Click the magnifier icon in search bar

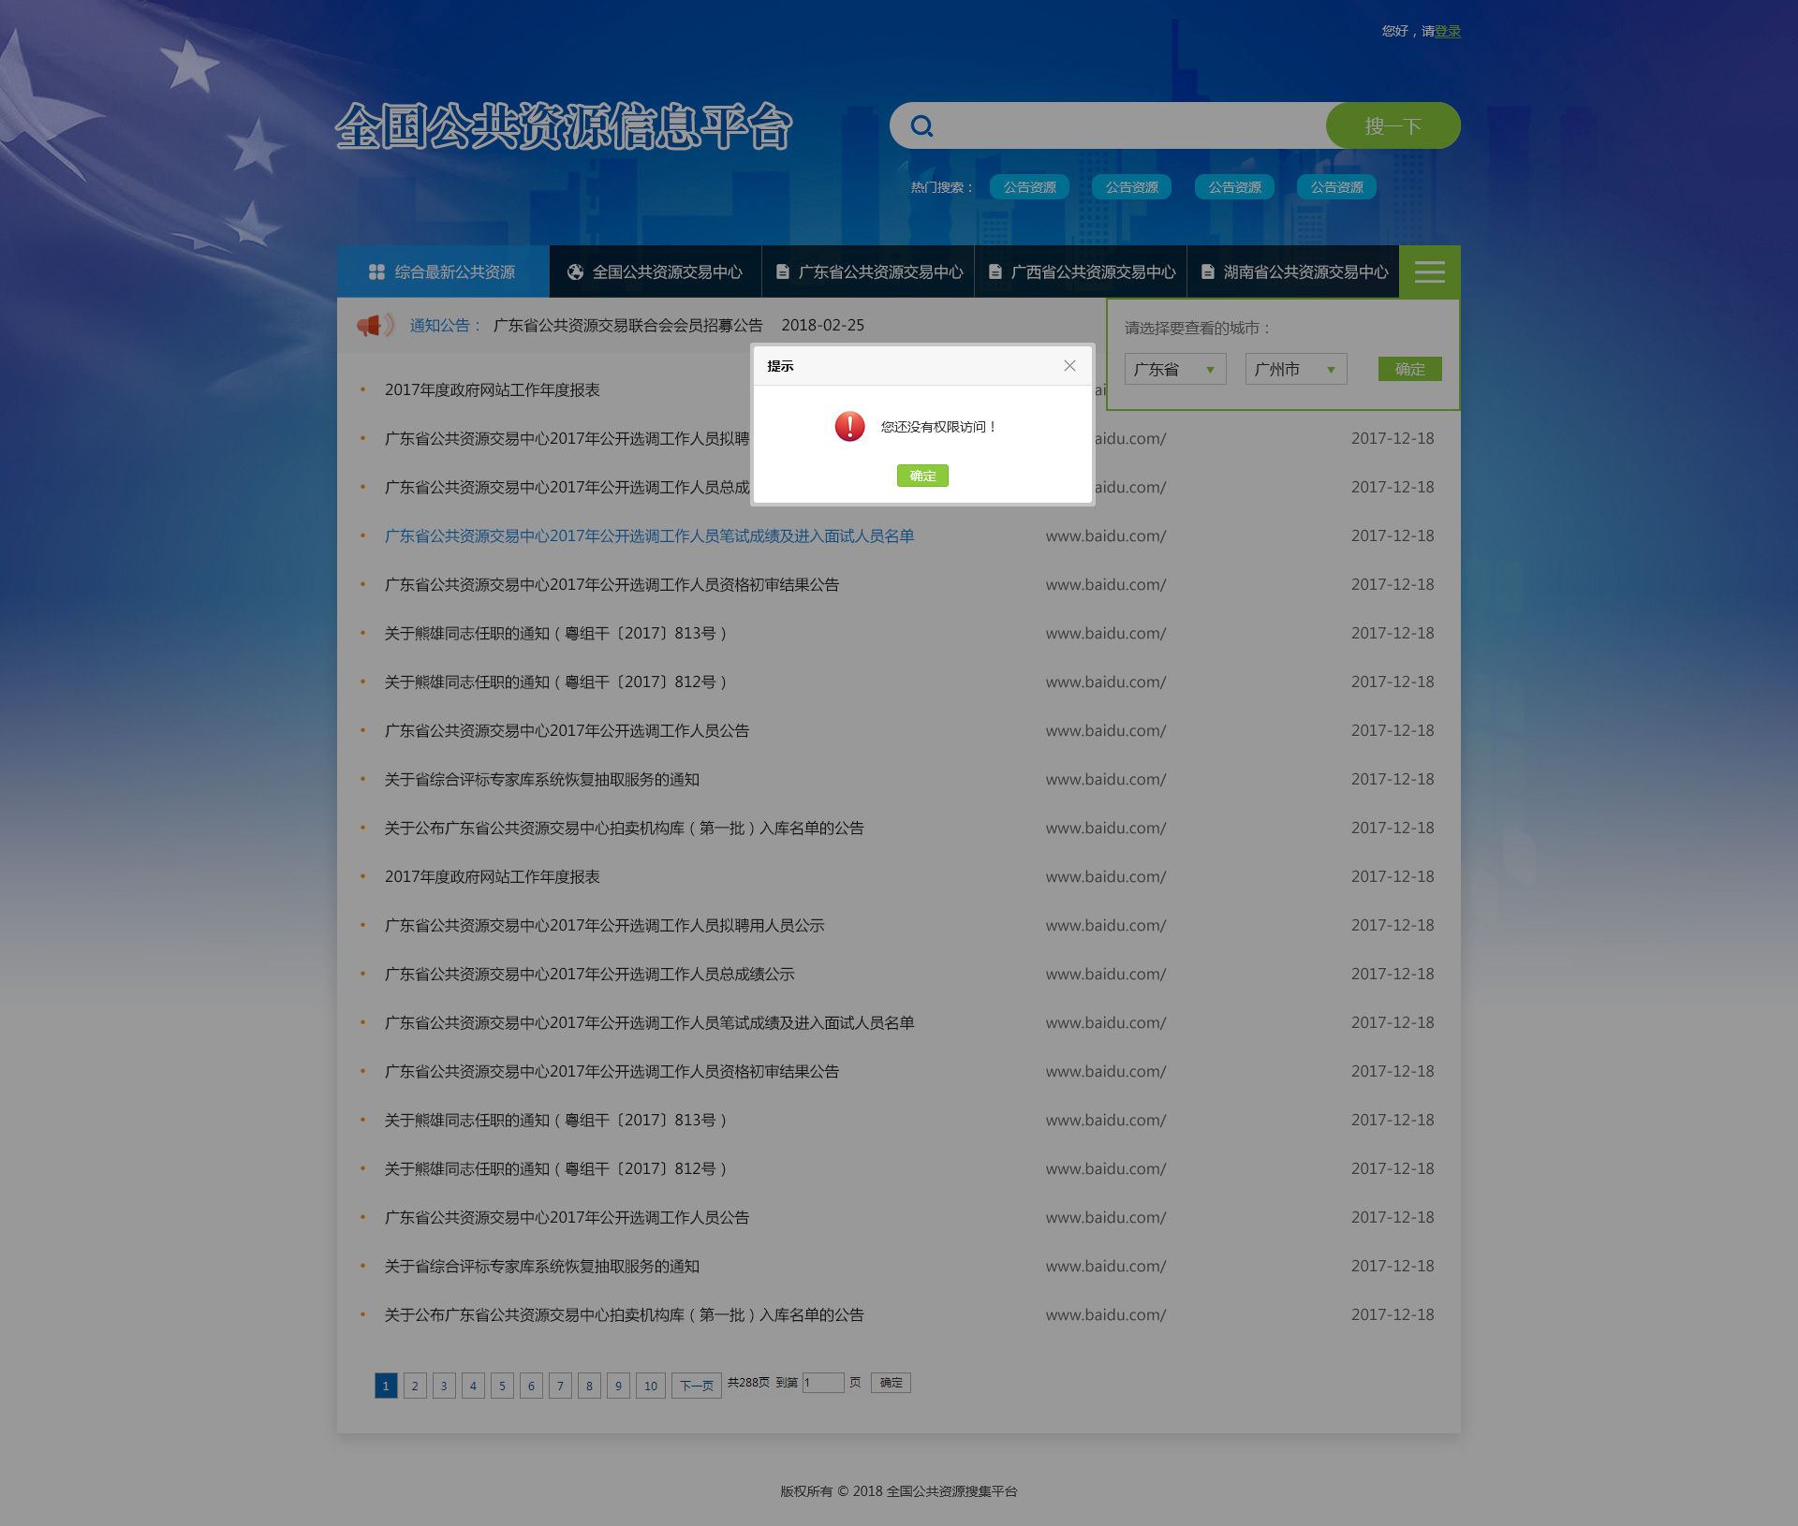[x=921, y=126]
